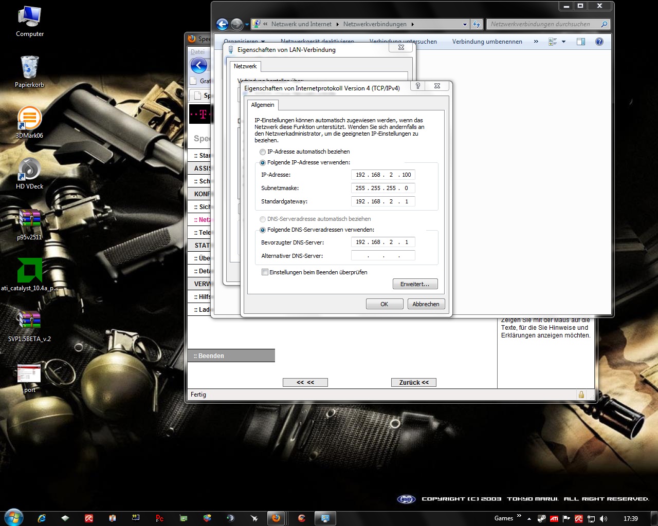
Task: Click the refresh icon beside address bar
Action: 477,24
